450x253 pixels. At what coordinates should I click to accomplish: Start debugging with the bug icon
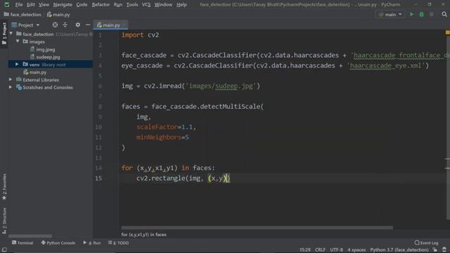tap(421, 14)
